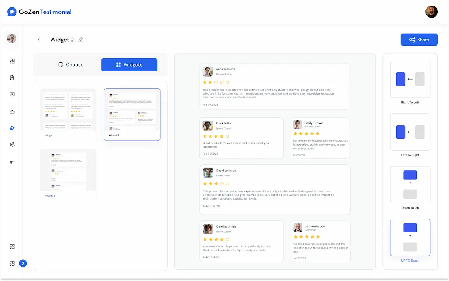The image size is (449, 281).
Task: Click the Feb 10,2023 date
Action: click(299, 155)
